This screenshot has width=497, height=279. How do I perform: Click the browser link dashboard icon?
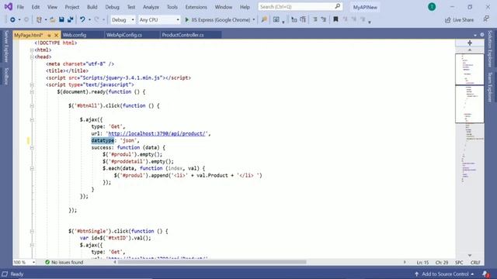tap(276, 19)
